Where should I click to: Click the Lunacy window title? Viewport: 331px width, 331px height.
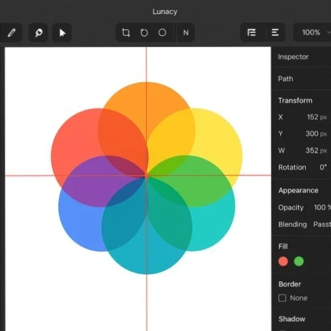[x=165, y=11]
